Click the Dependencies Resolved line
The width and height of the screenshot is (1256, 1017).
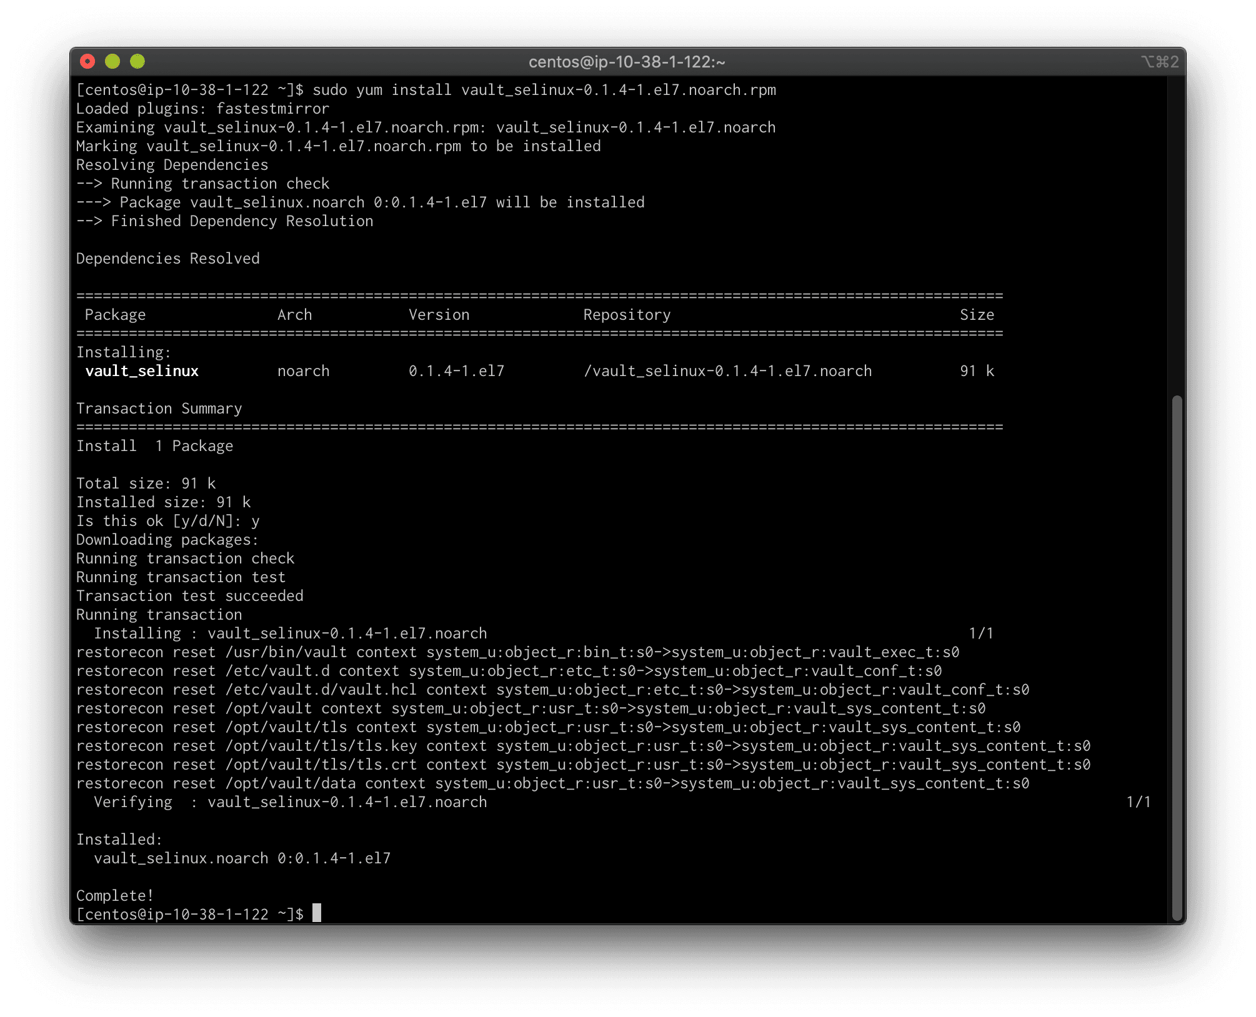(167, 258)
